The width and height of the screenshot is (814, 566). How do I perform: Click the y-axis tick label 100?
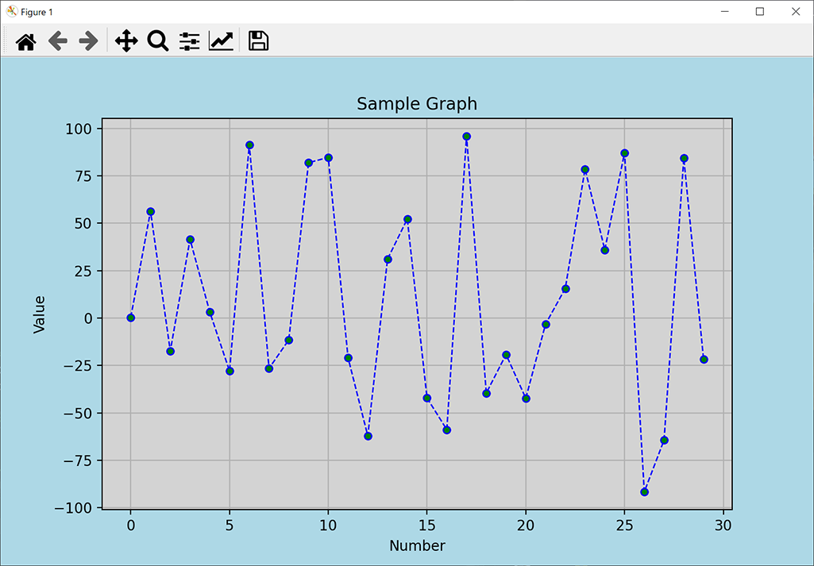pyautogui.click(x=79, y=129)
